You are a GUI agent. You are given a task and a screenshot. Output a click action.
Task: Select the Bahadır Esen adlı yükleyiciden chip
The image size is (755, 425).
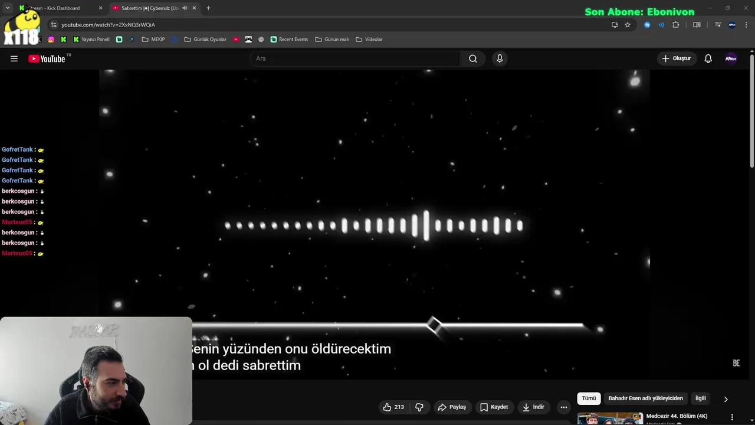[x=645, y=398]
